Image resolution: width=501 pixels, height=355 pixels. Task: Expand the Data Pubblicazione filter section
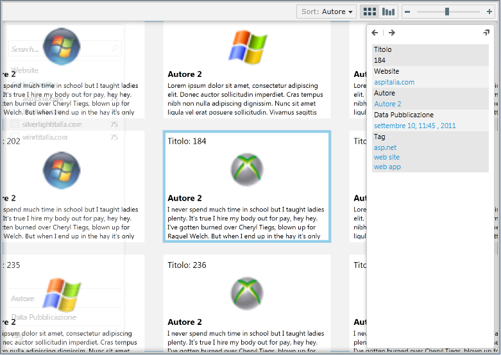[44, 317]
